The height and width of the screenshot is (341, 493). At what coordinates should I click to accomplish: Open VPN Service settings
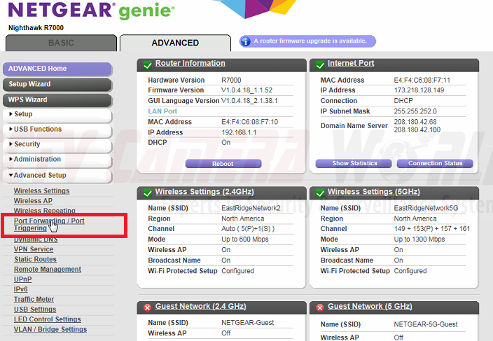click(x=34, y=249)
